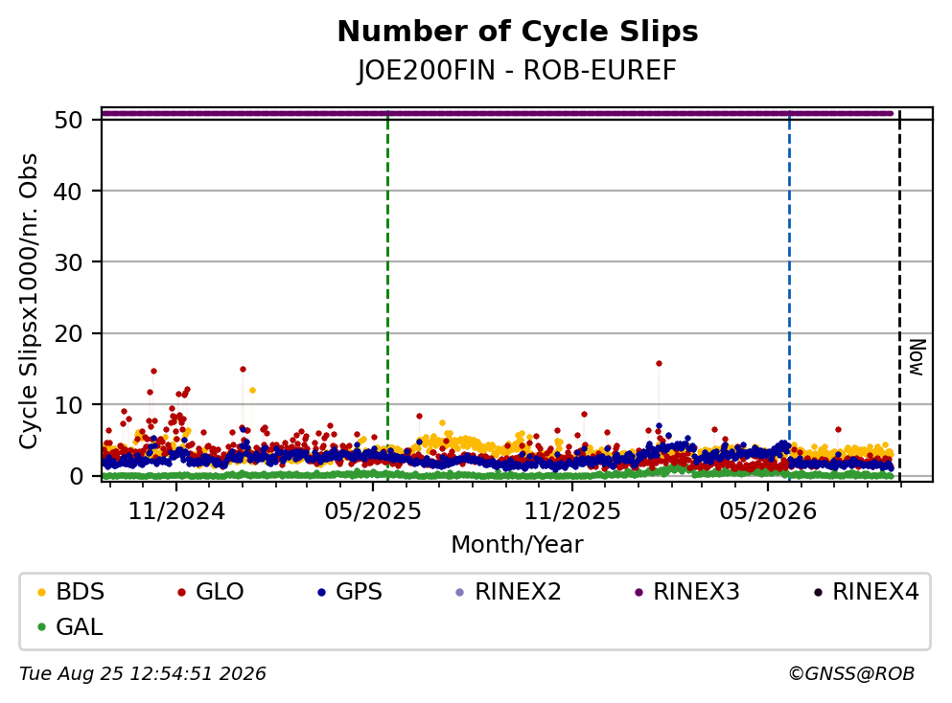This screenshot has height=703, width=952.
Task: Select the RINEX2 legend label
Action: (x=518, y=592)
